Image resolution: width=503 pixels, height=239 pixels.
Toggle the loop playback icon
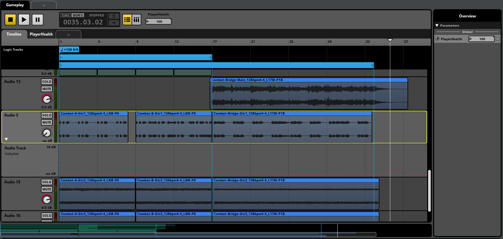(114, 16)
